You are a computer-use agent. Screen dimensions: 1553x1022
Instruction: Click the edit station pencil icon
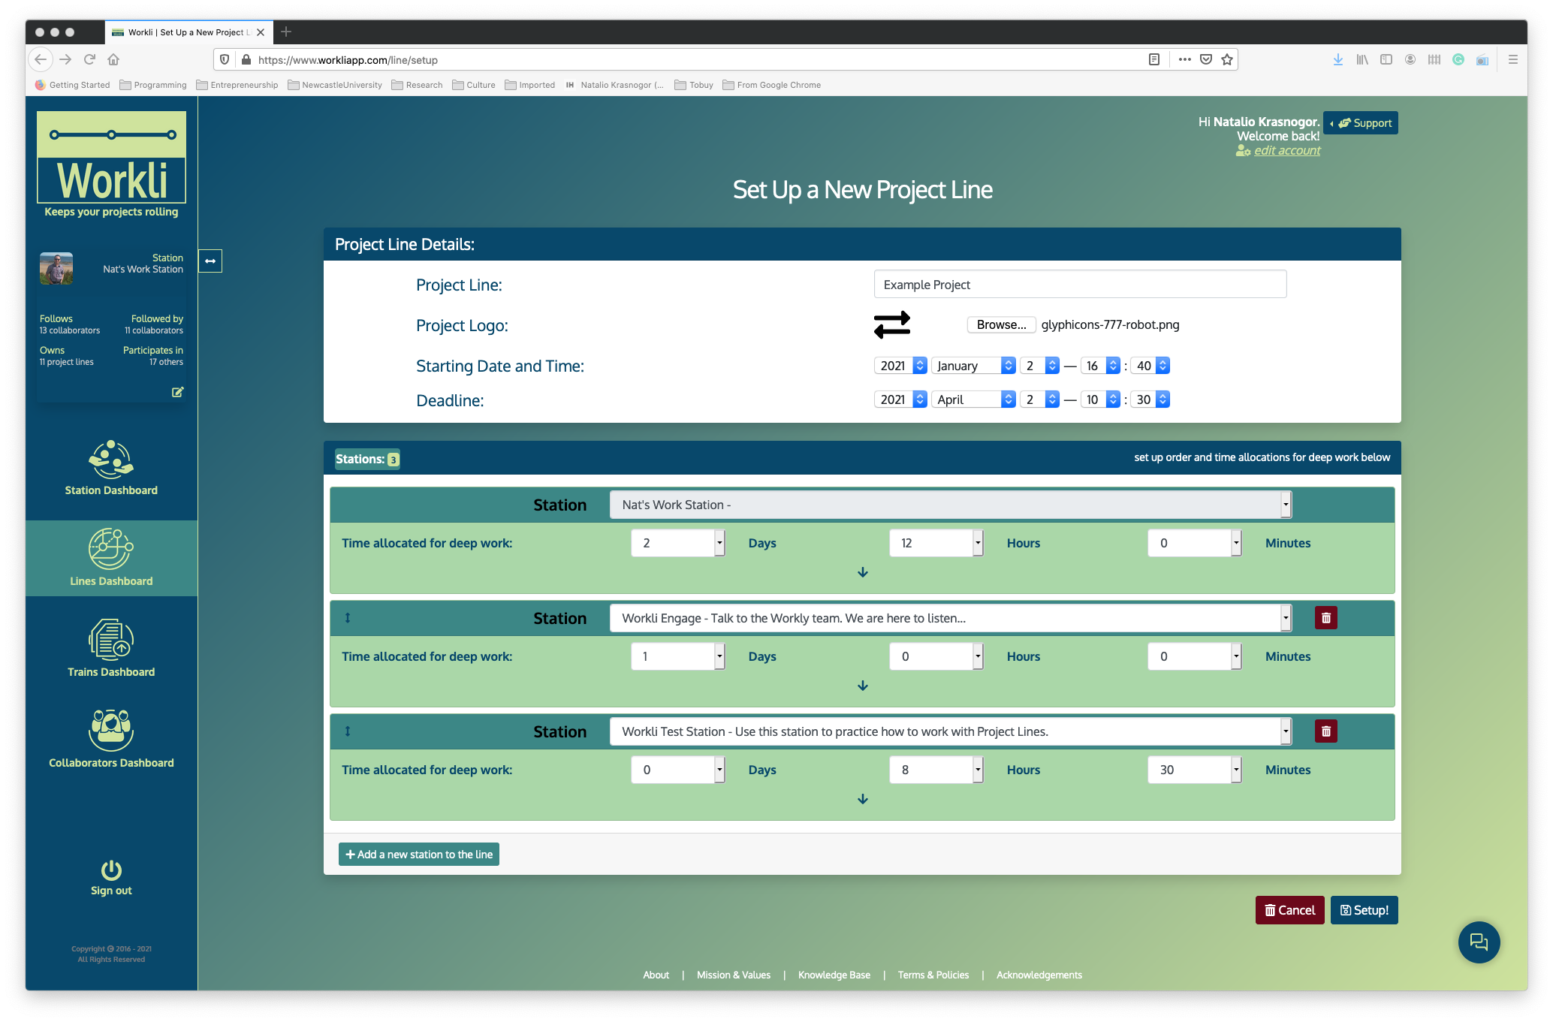[x=178, y=392]
